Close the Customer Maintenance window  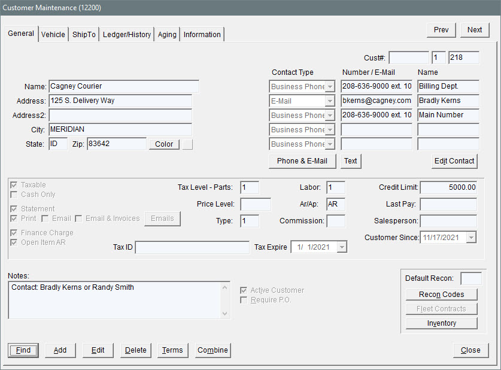pos(470,350)
